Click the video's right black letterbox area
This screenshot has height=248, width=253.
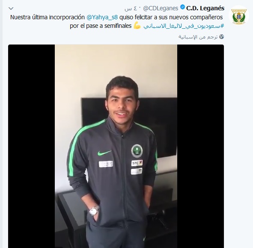point(200,146)
